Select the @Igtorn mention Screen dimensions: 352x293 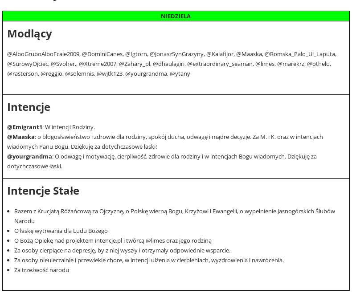point(135,54)
